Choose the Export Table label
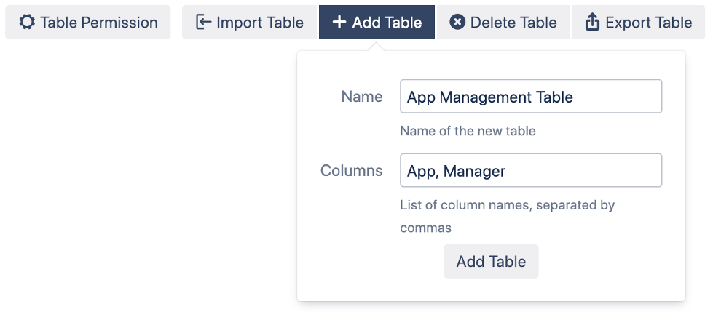Screen dimensions: 713x312 click(x=647, y=23)
